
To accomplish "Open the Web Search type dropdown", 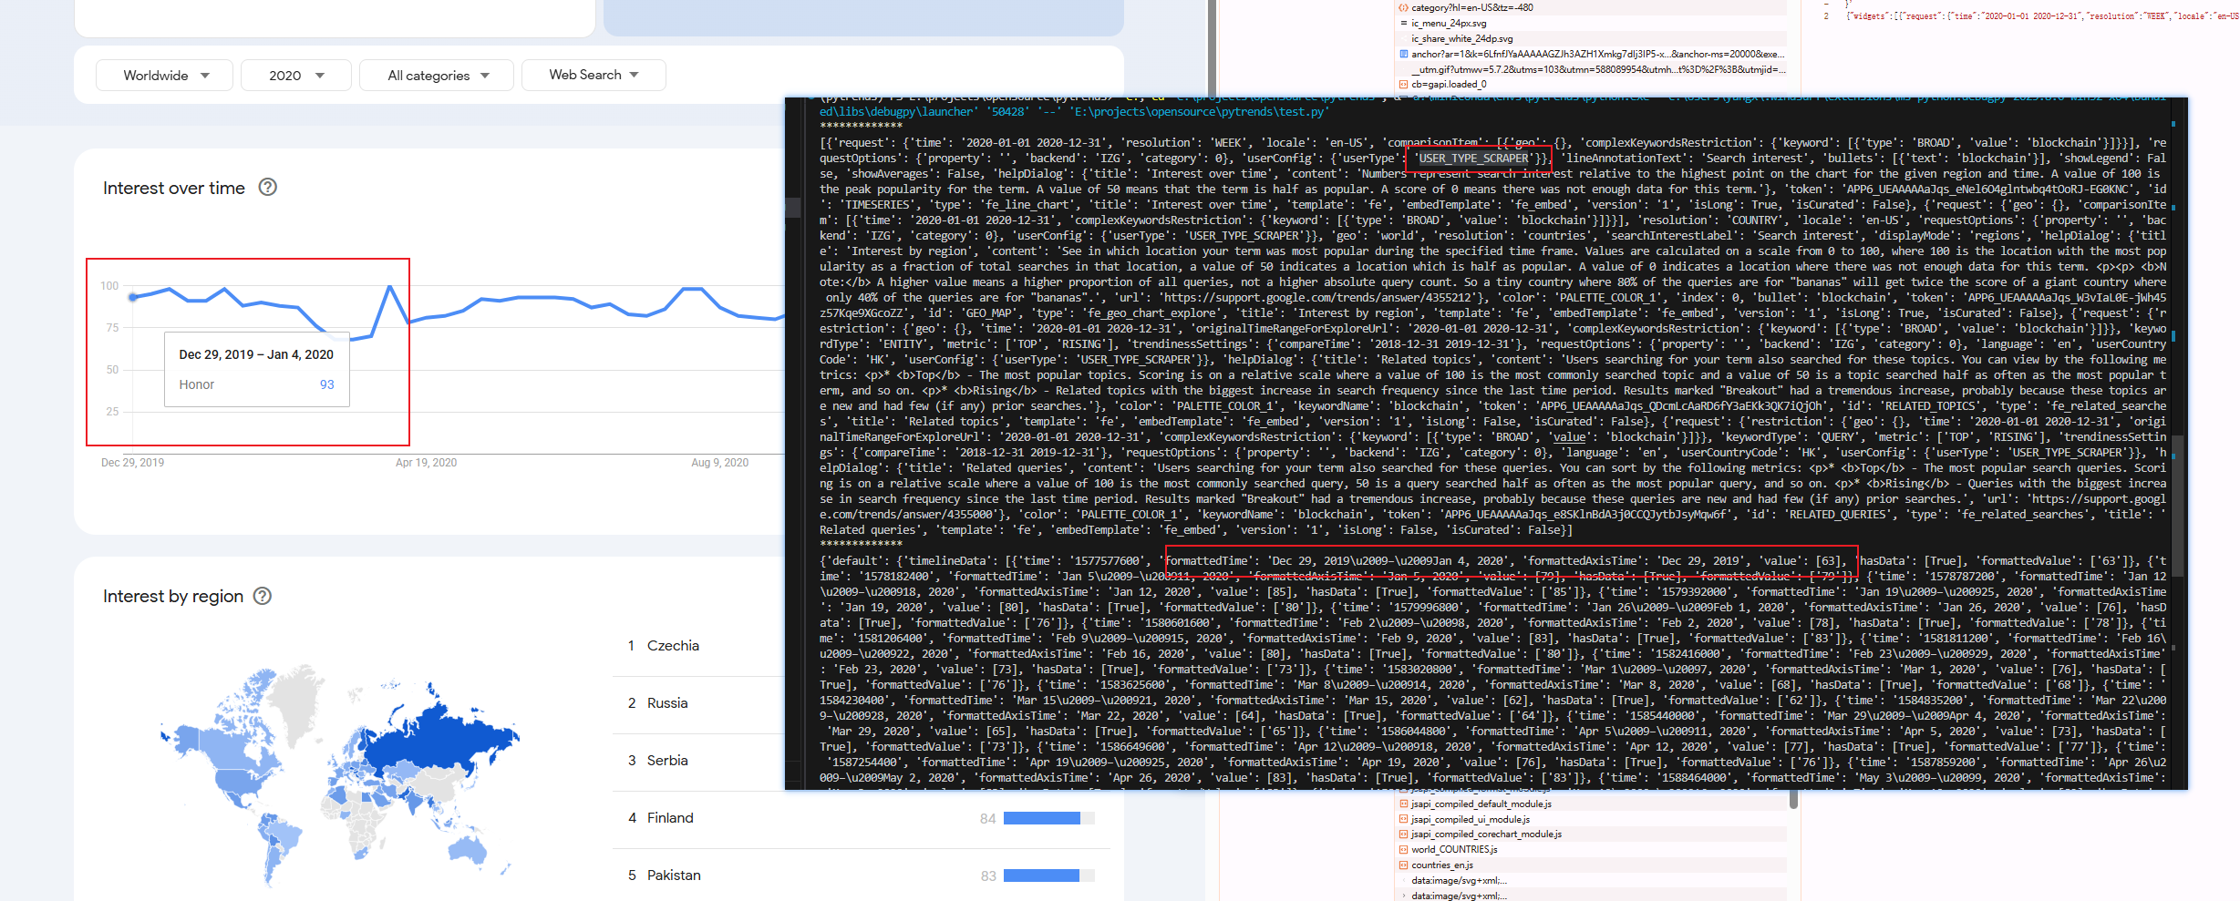I will coord(594,75).
